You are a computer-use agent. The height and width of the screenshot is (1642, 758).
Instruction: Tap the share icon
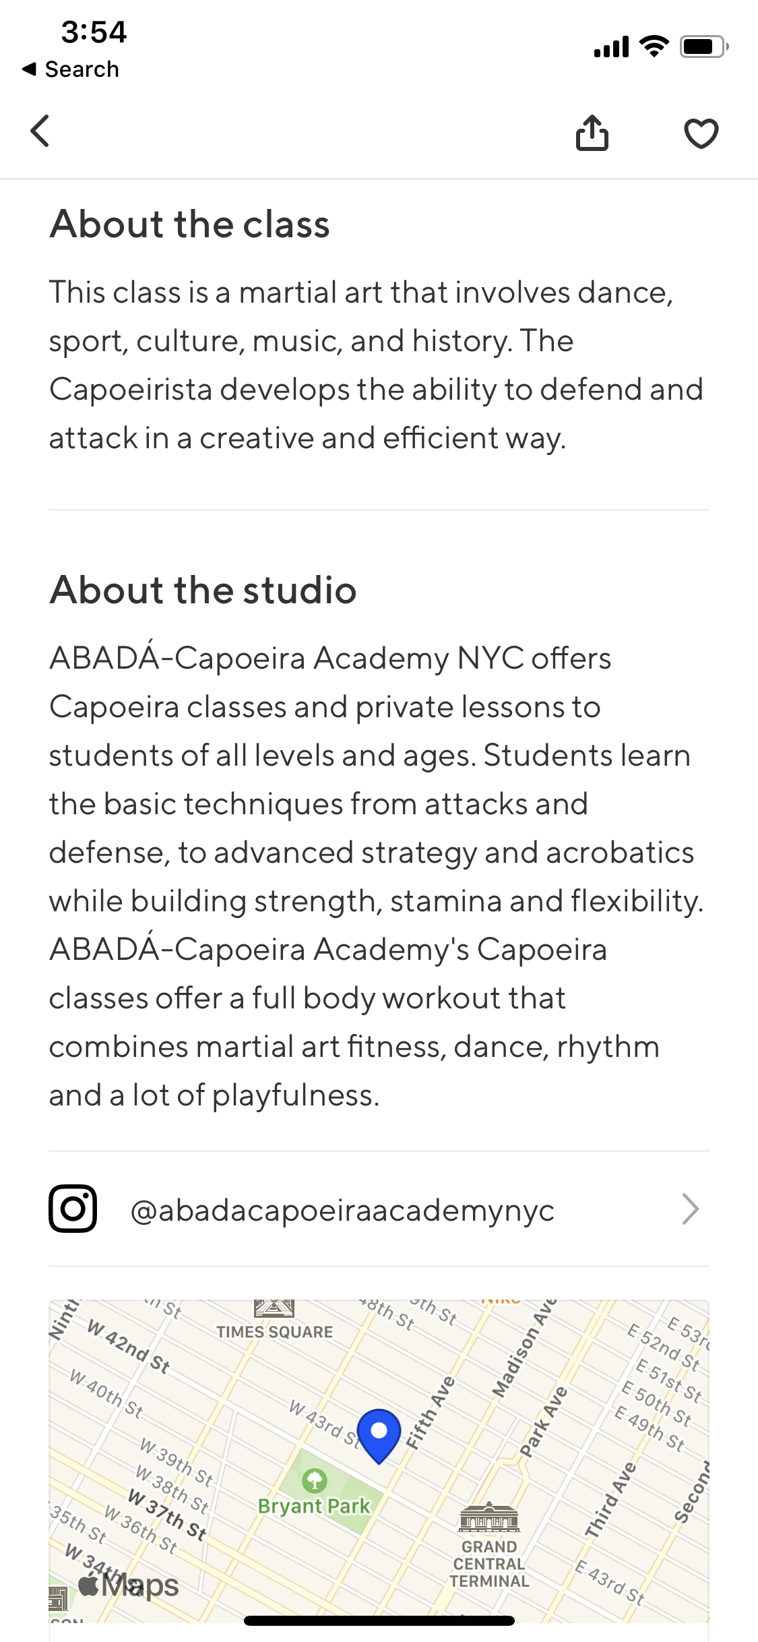(x=592, y=132)
